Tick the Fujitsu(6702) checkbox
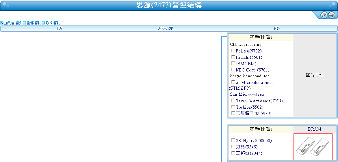The width and height of the screenshot is (338, 162). [233, 50]
